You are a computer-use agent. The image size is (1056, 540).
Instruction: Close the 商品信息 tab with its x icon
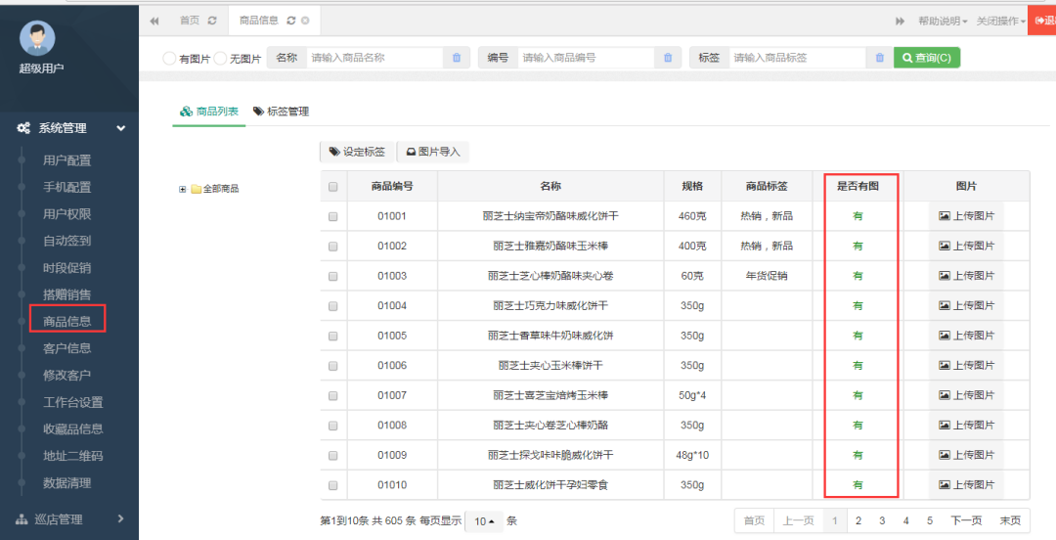(x=305, y=21)
